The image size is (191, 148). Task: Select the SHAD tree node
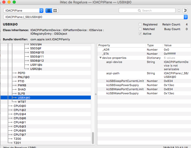pos(22,89)
